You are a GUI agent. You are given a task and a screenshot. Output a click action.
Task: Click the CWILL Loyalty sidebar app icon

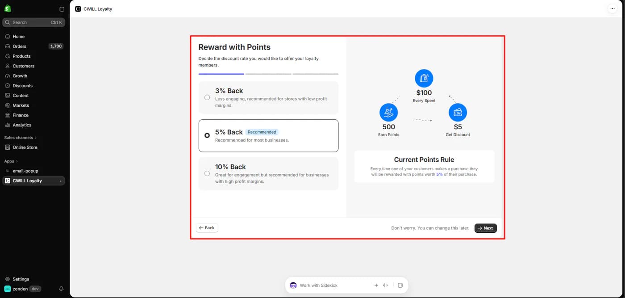coord(8,181)
